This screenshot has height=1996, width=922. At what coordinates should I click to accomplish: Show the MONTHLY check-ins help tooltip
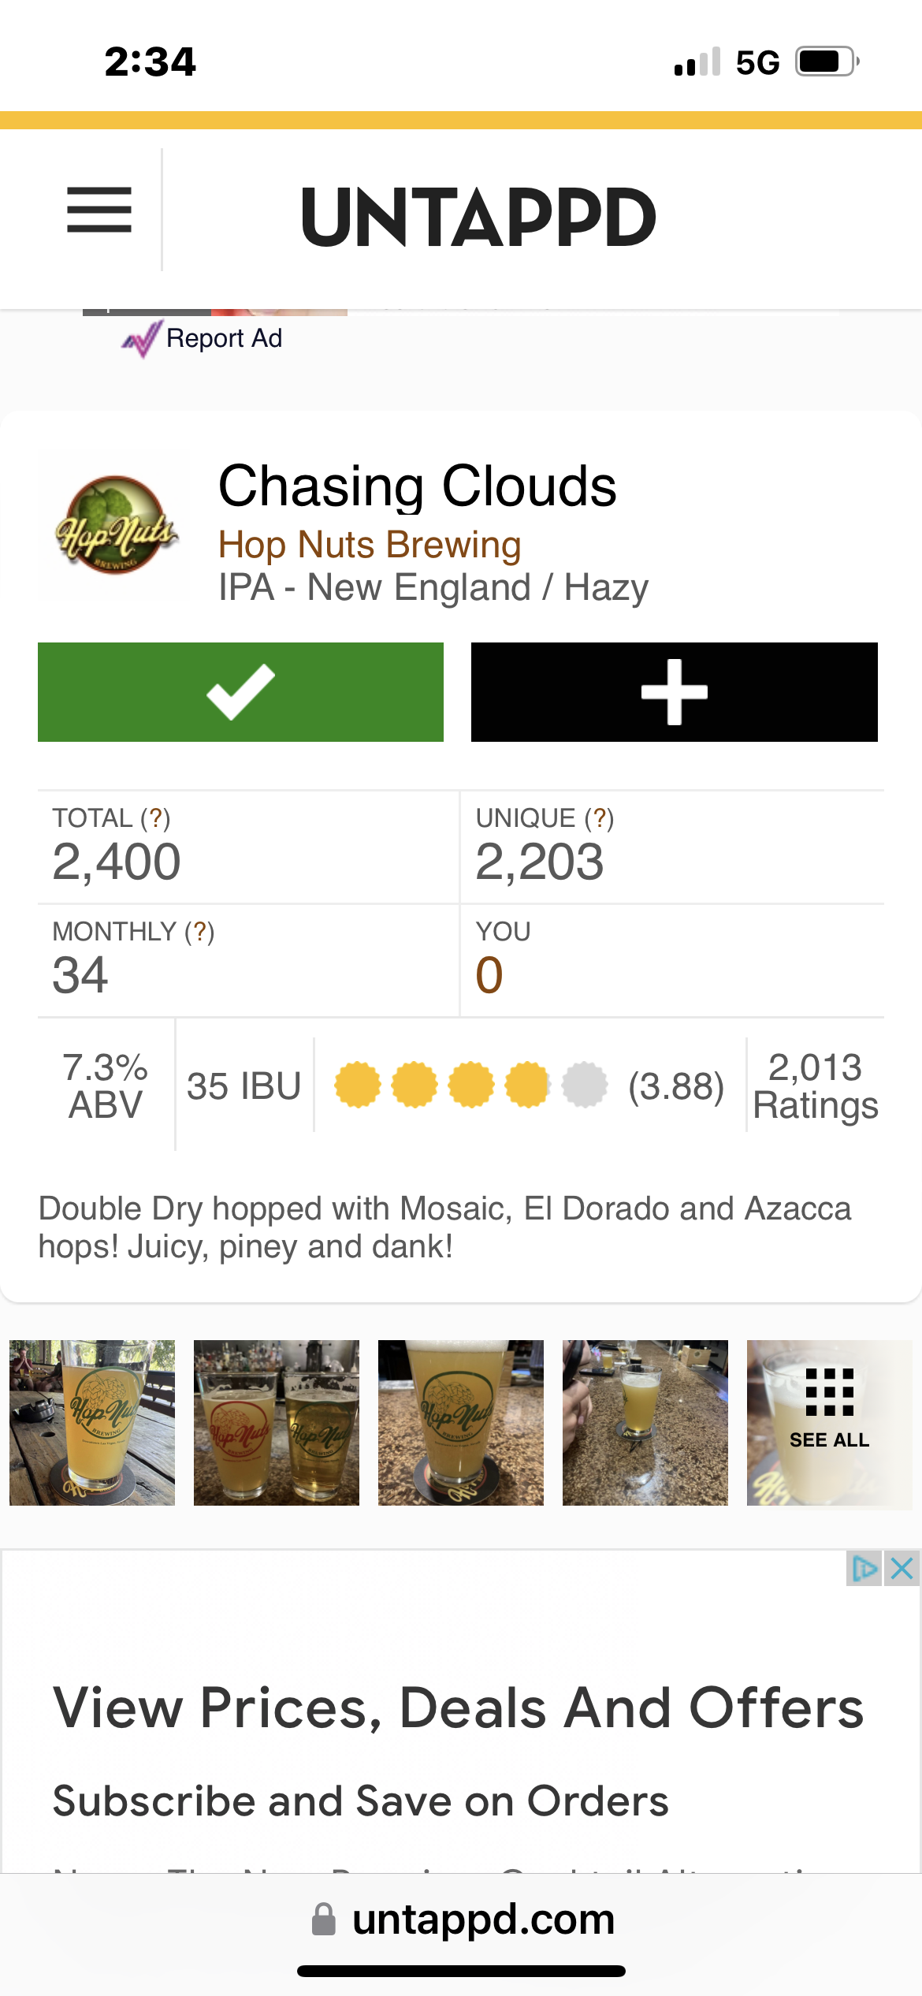pos(199,932)
